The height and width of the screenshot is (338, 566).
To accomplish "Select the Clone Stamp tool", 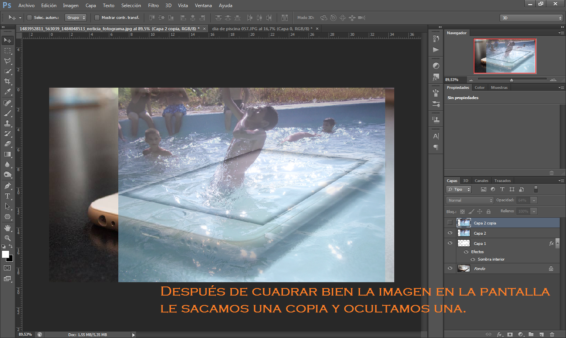I will click(7, 123).
